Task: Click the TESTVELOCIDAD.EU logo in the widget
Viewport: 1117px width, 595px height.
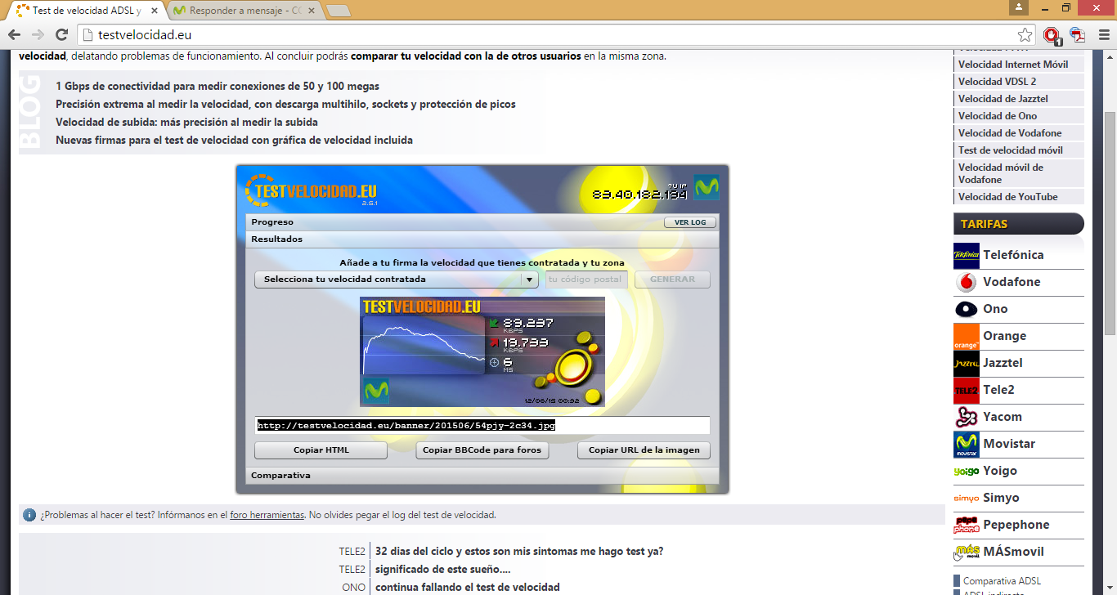Action: click(311, 190)
